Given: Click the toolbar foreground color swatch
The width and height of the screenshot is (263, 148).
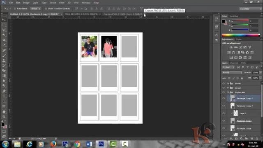Looking at the screenshot, I should (x=3, y=125).
